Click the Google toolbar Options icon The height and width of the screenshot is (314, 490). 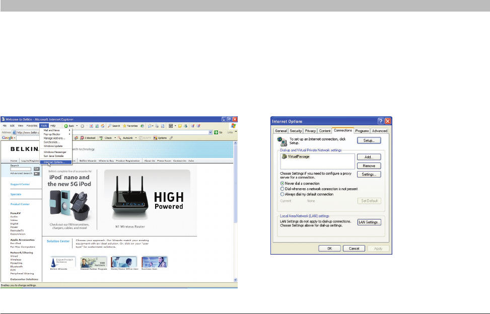156,137
